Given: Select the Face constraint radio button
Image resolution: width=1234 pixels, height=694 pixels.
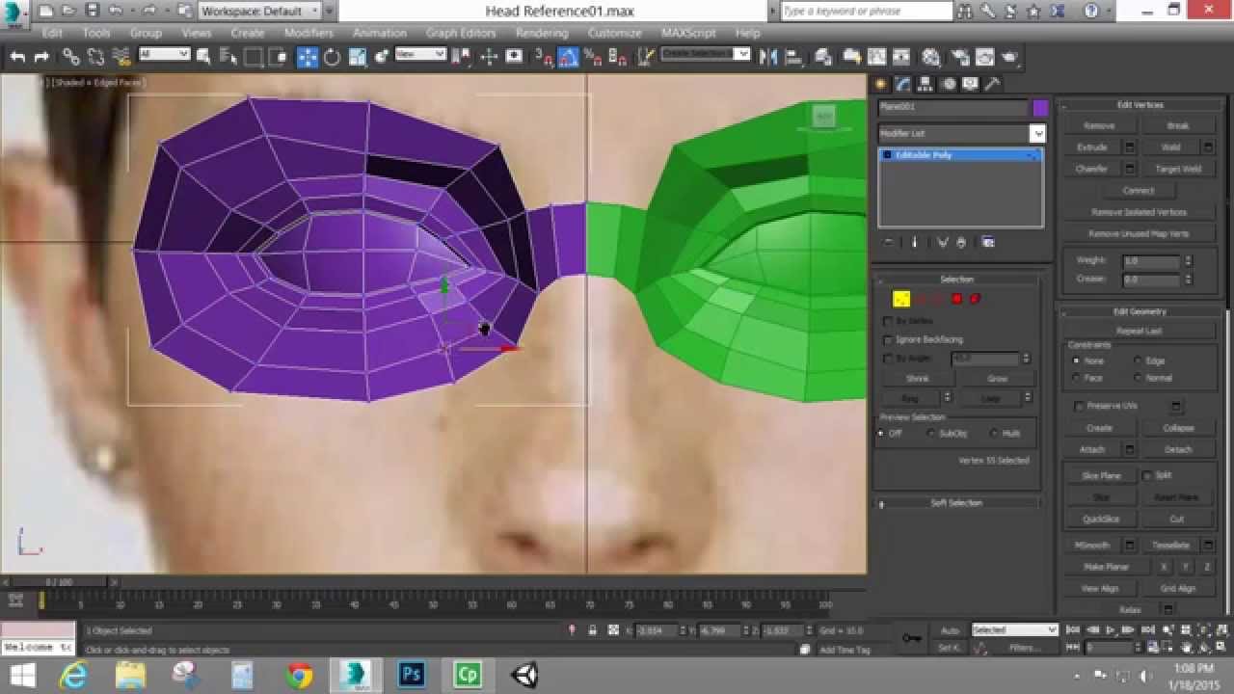Looking at the screenshot, I should click(1076, 378).
